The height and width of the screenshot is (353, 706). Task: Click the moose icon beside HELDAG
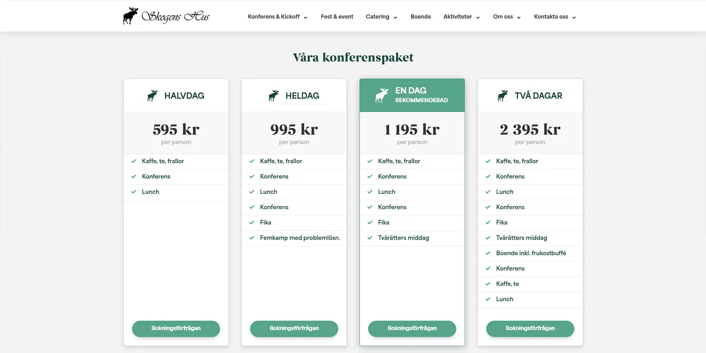tap(274, 96)
